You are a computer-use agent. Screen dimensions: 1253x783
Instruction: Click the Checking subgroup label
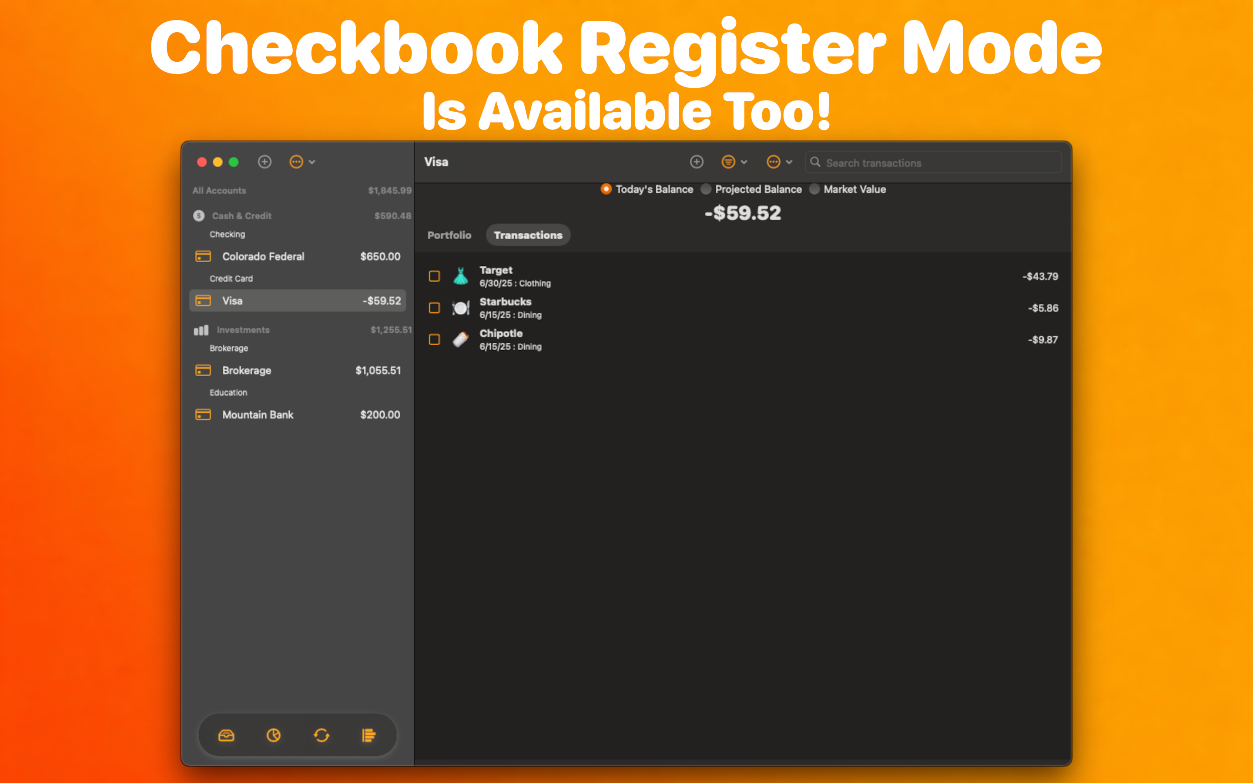click(x=227, y=234)
